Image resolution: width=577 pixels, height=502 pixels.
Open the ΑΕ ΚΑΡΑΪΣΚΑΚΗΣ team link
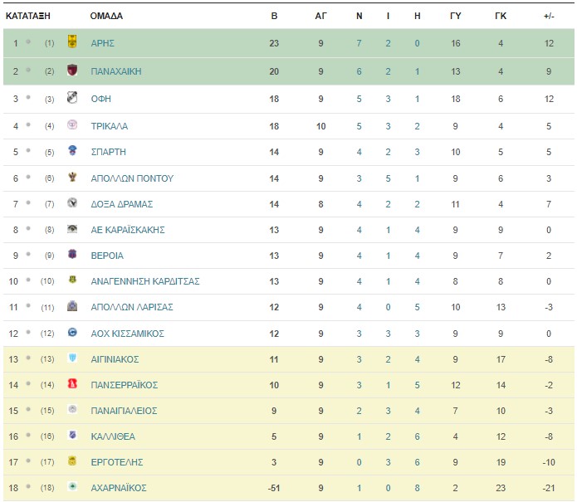(x=128, y=230)
